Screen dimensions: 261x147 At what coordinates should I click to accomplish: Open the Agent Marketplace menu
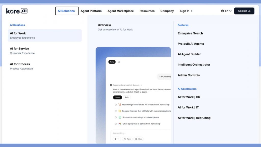click(x=120, y=11)
